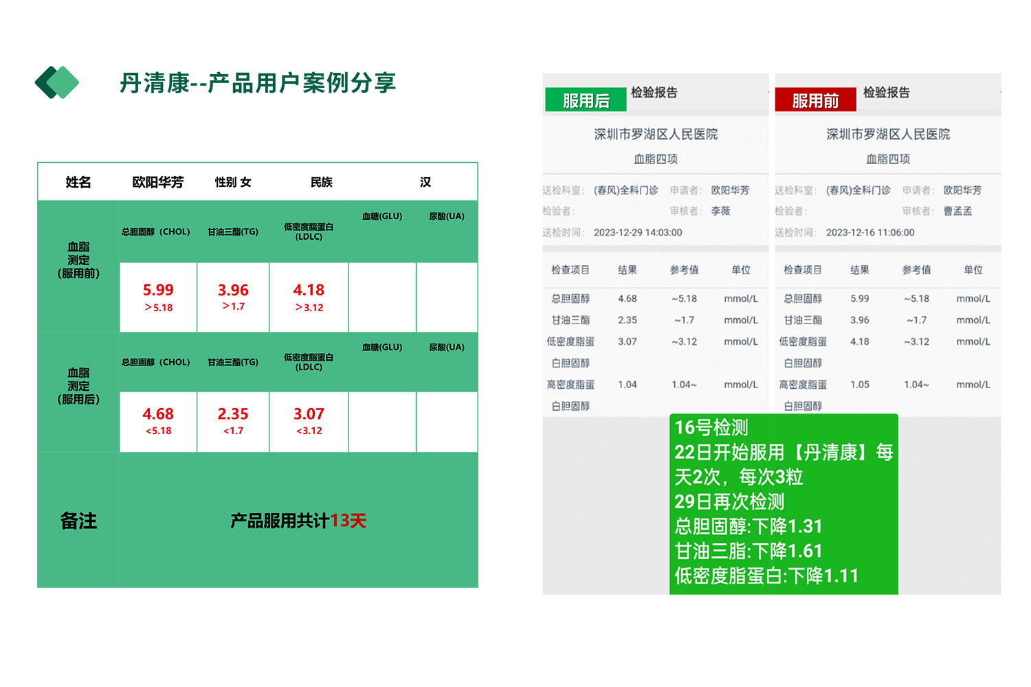Image resolution: width=1031 pixels, height=687 pixels.
Task: Select result 3.96 in the 服用前 report
Action: coord(860,320)
